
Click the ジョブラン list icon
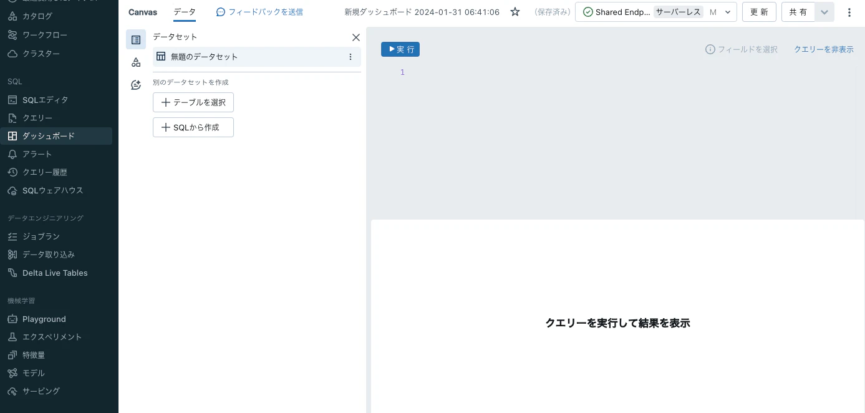coord(12,236)
